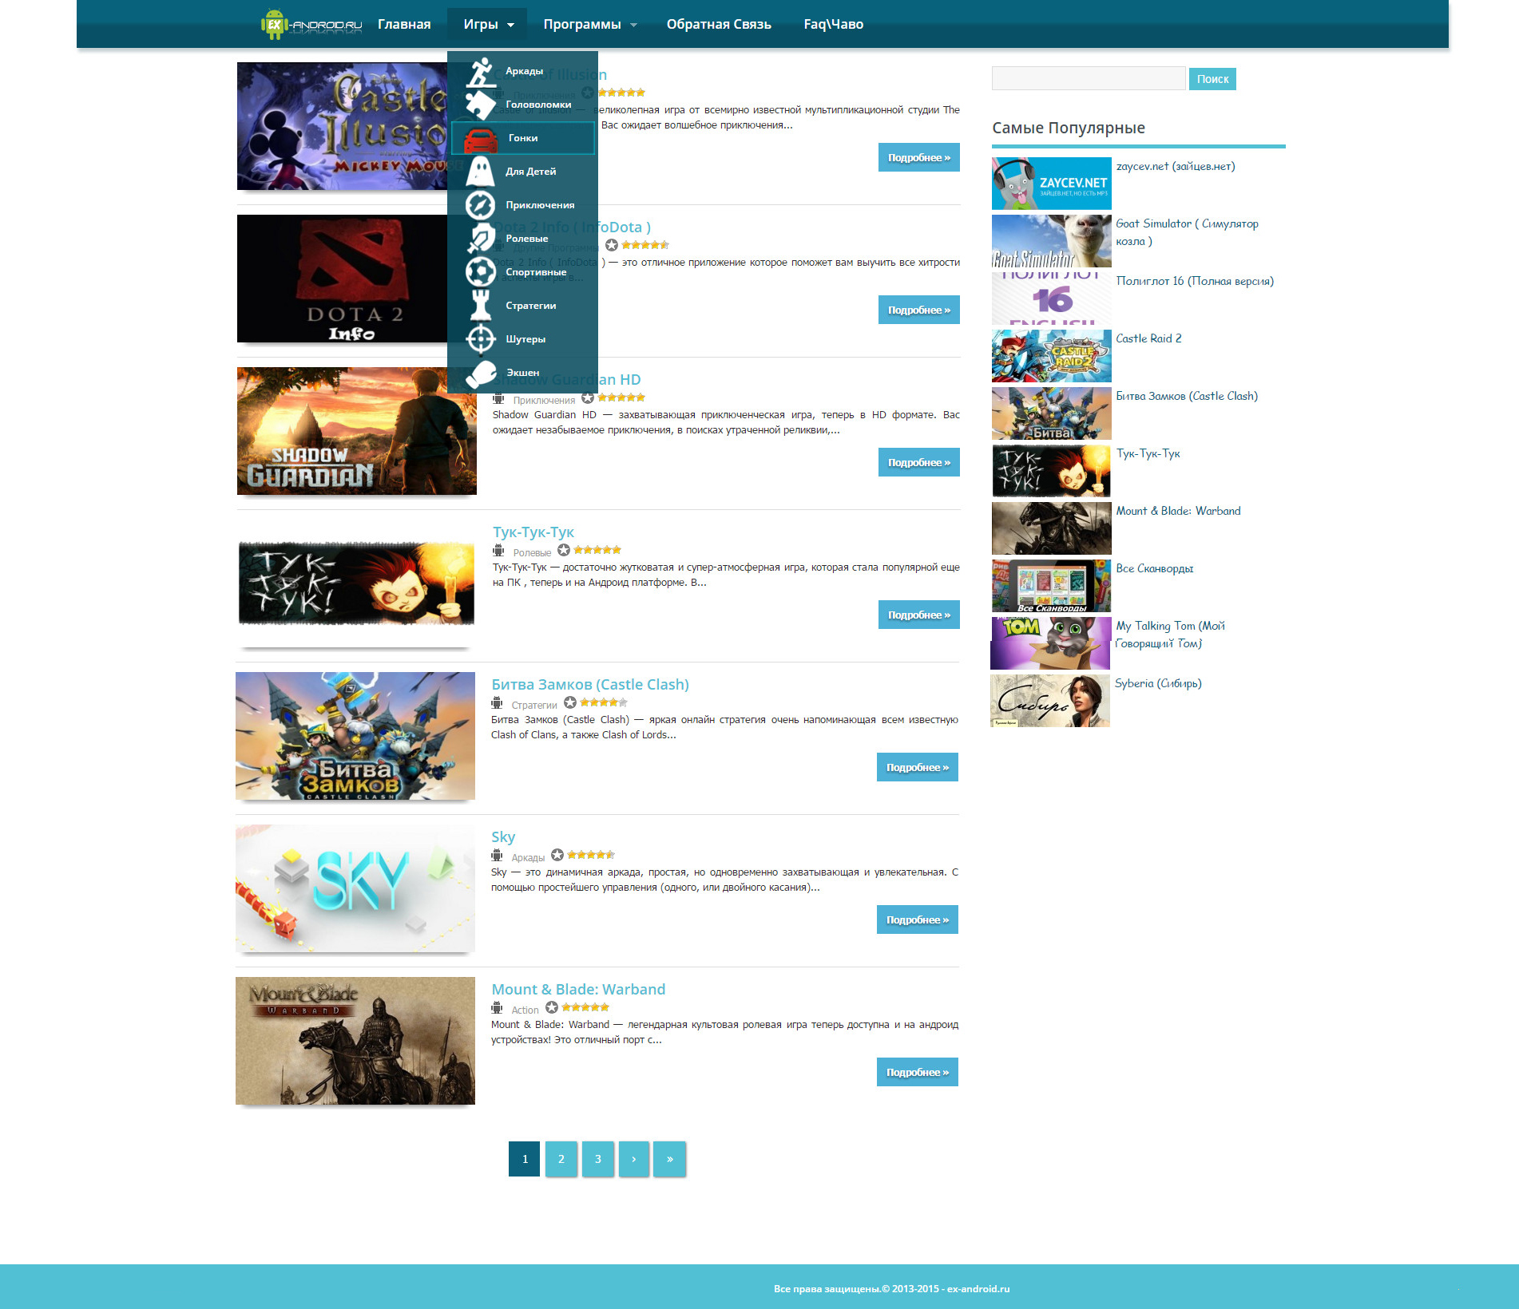The width and height of the screenshot is (1519, 1309).
Task: Open My Talking Tom sidebar thumbnail
Action: [x=1050, y=643]
